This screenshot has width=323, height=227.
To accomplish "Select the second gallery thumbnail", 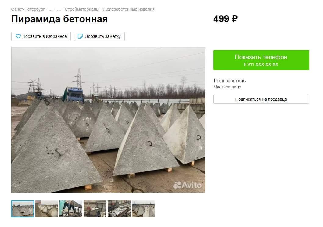I will (x=47, y=209).
